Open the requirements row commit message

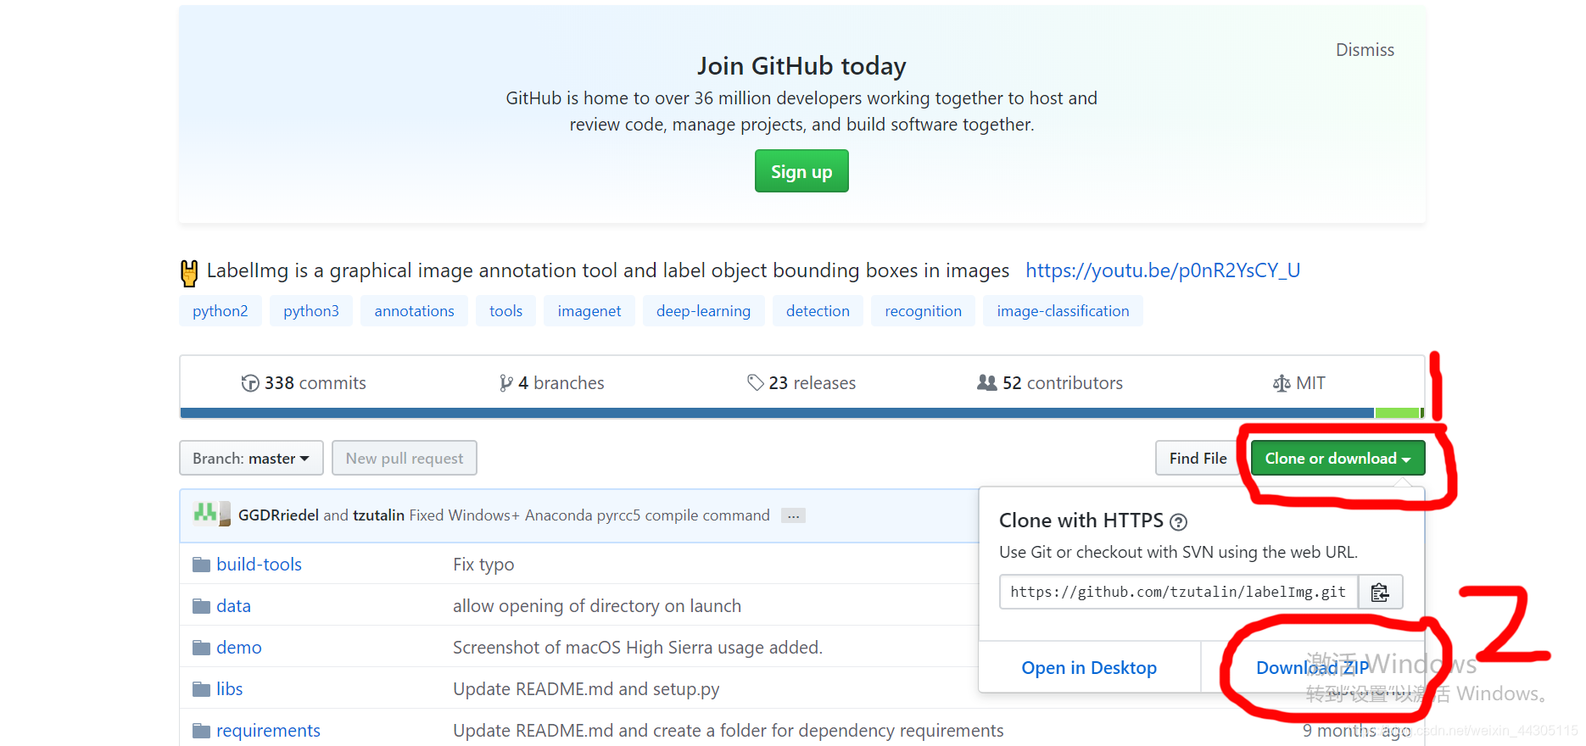click(729, 731)
